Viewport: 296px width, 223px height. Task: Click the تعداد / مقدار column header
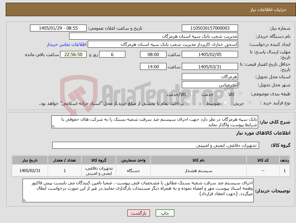coord(65,160)
